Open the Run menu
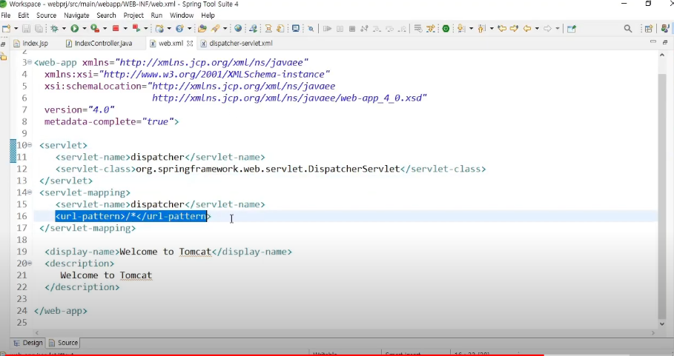674x356 pixels. click(156, 15)
